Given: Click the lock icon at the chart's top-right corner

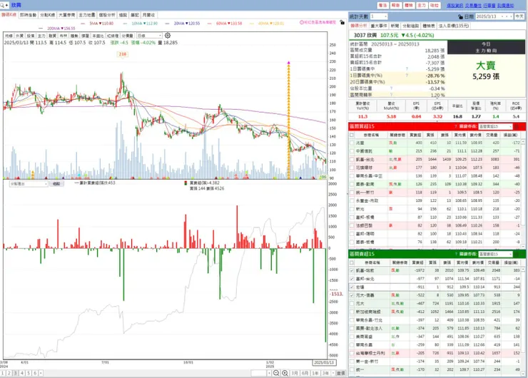Looking at the screenshot, I should [x=342, y=22].
